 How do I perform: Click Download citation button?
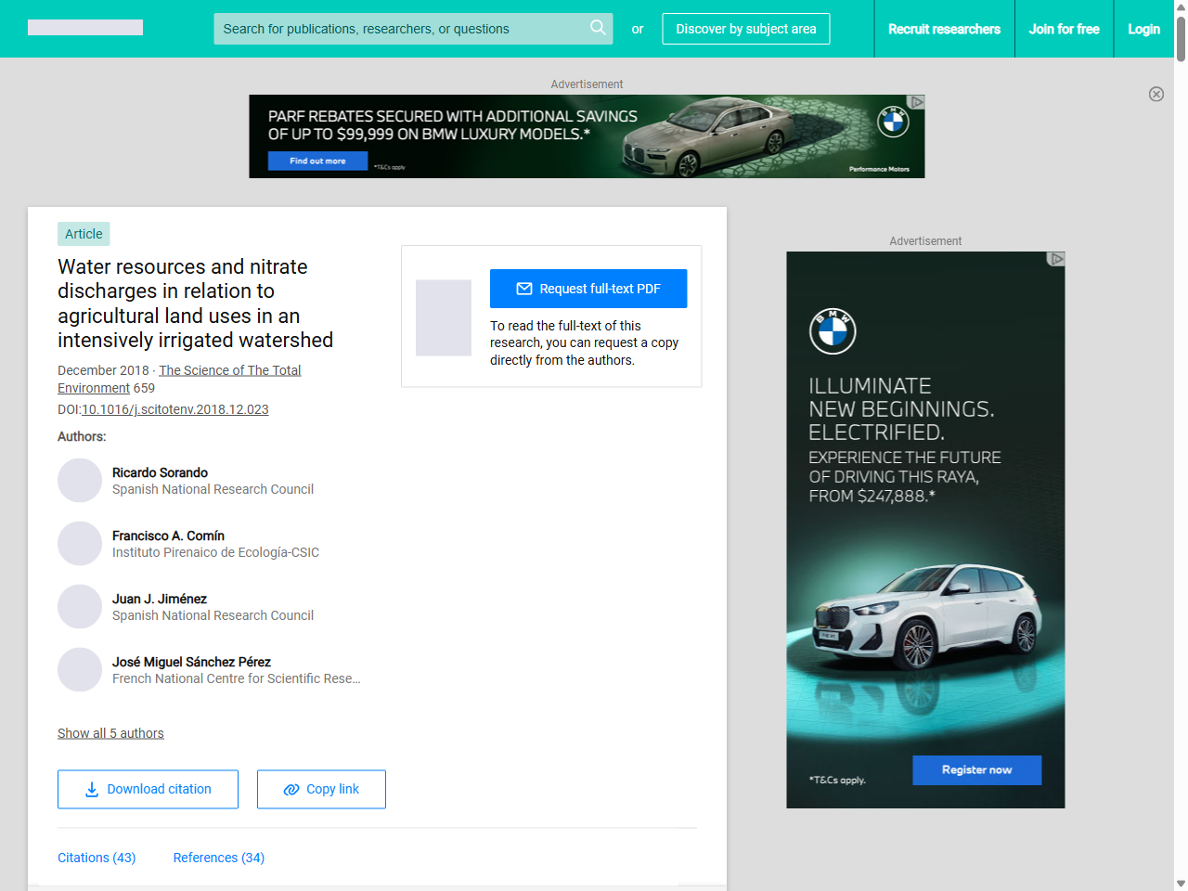[x=148, y=789]
